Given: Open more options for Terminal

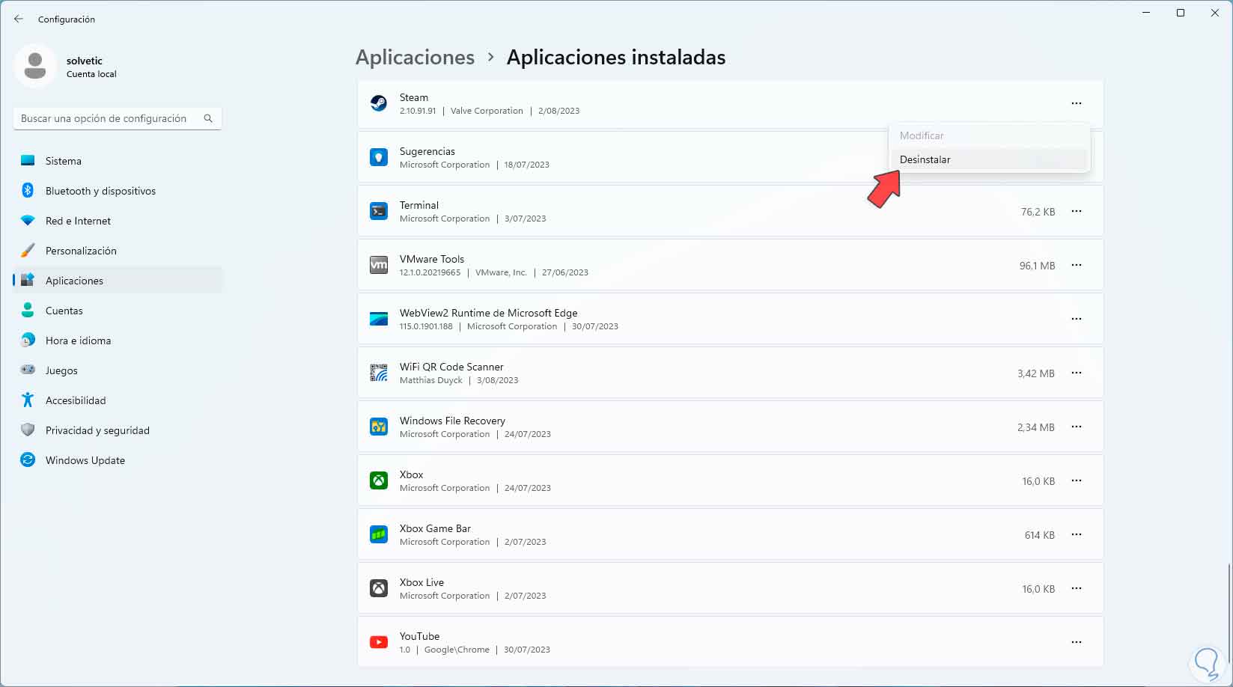Looking at the screenshot, I should pyautogui.click(x=1077, y=211).
